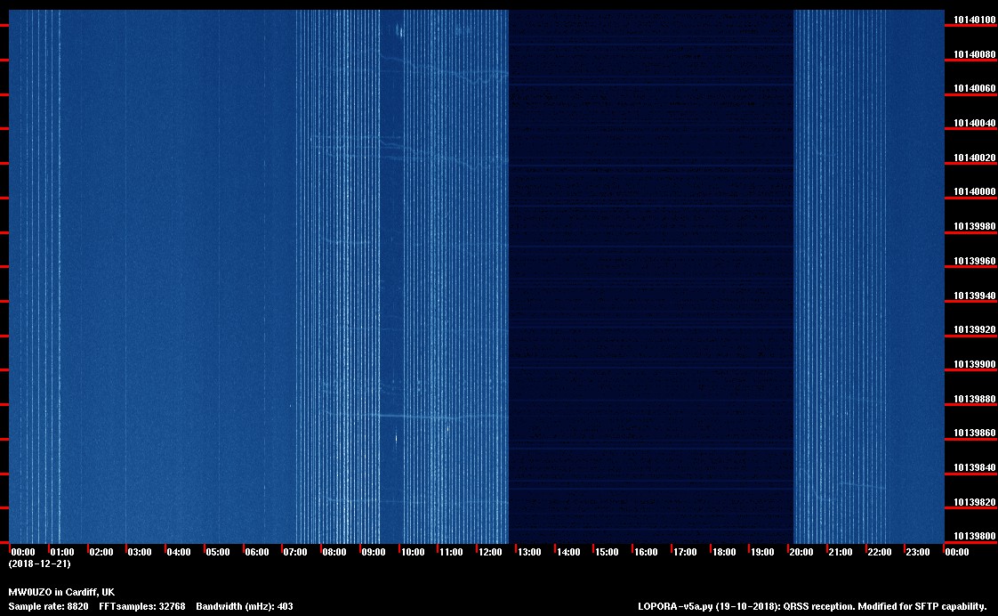Screen dimensions: 998x616
Task: Click the MW0UZO in Cardiff, UK caption
Action: 61,592
